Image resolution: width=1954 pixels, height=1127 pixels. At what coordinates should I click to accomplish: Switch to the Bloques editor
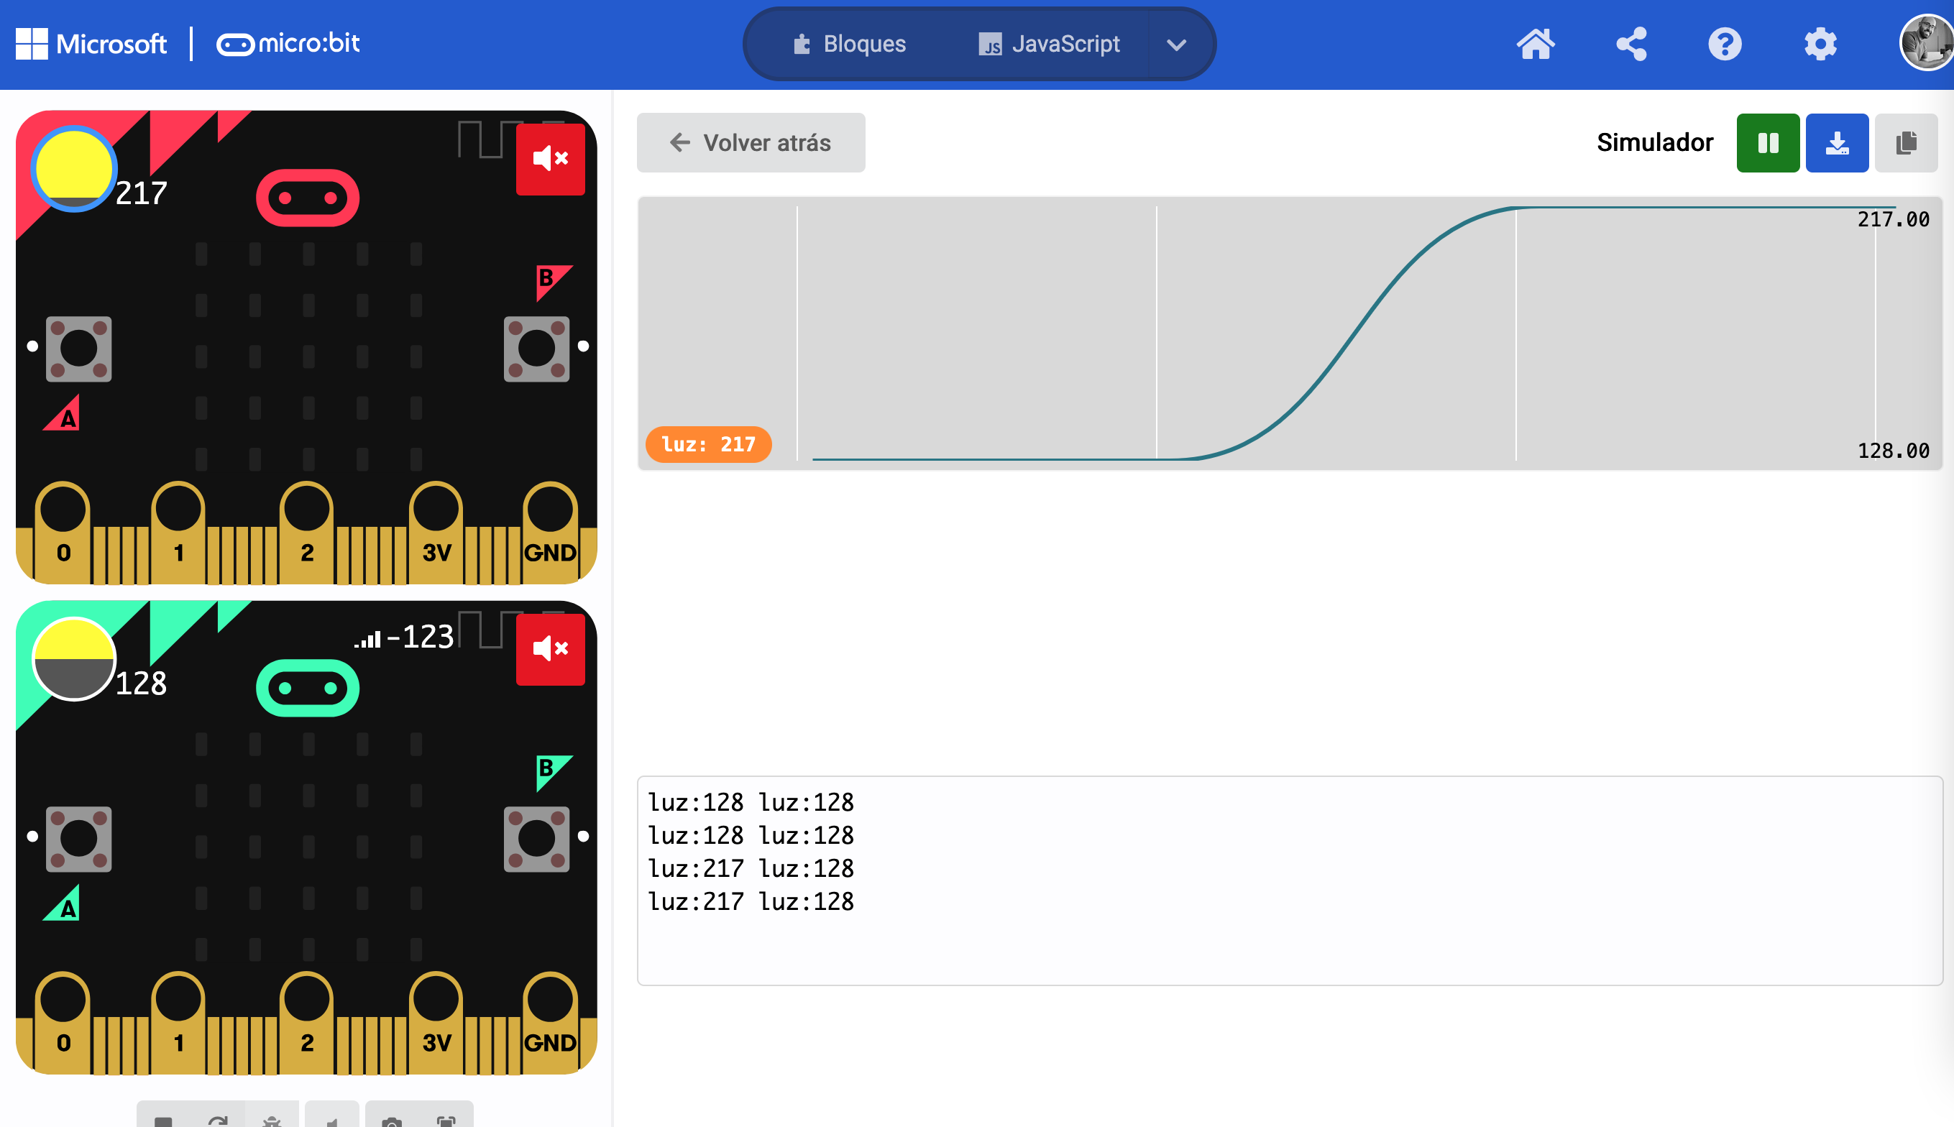(x=850, y=44)
